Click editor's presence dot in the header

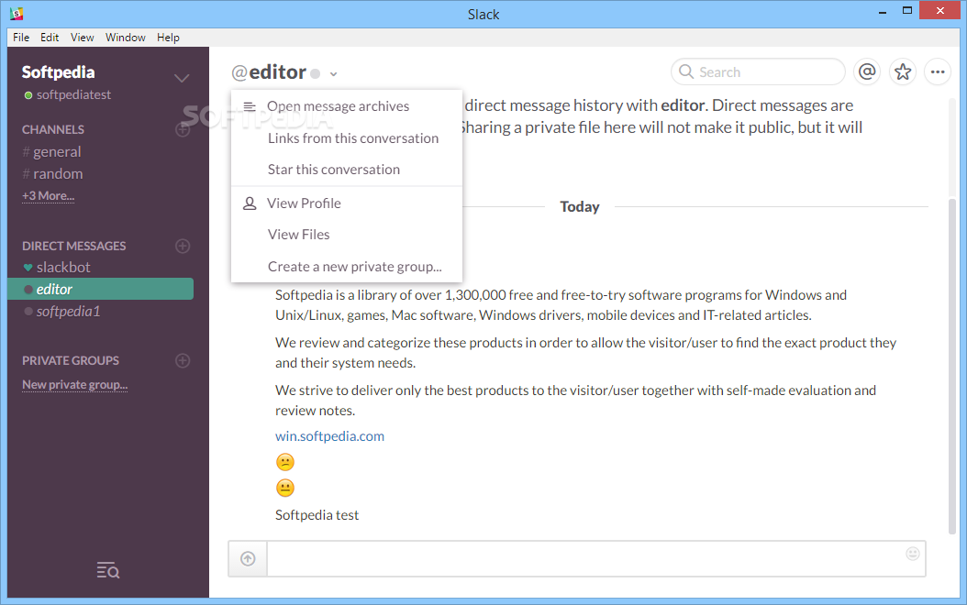(315, 74)
